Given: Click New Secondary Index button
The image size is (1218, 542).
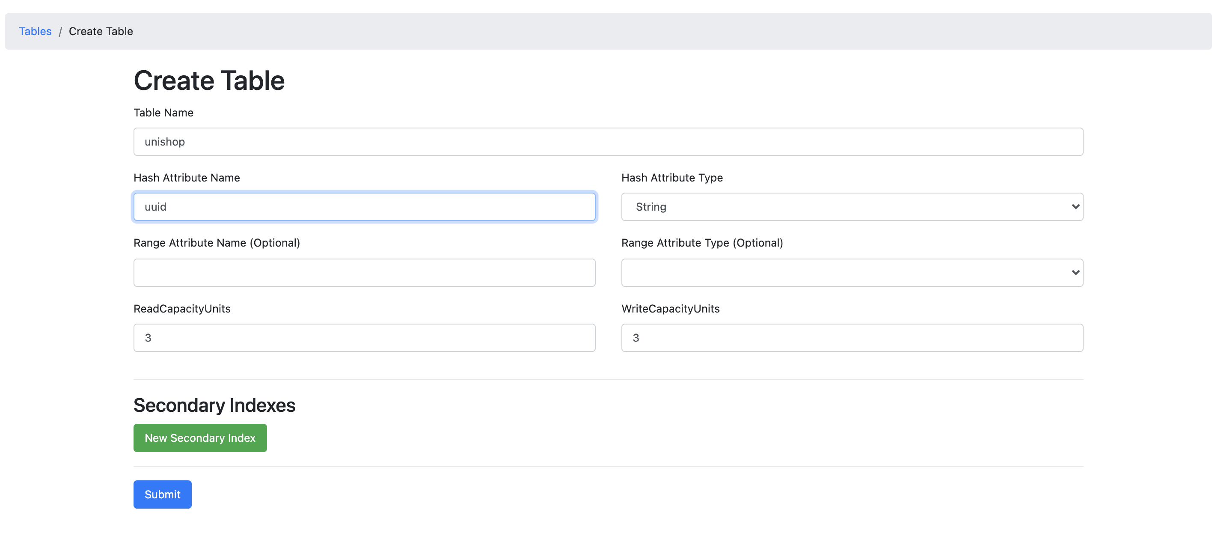Looking at the screenshot, I should 200,437.
